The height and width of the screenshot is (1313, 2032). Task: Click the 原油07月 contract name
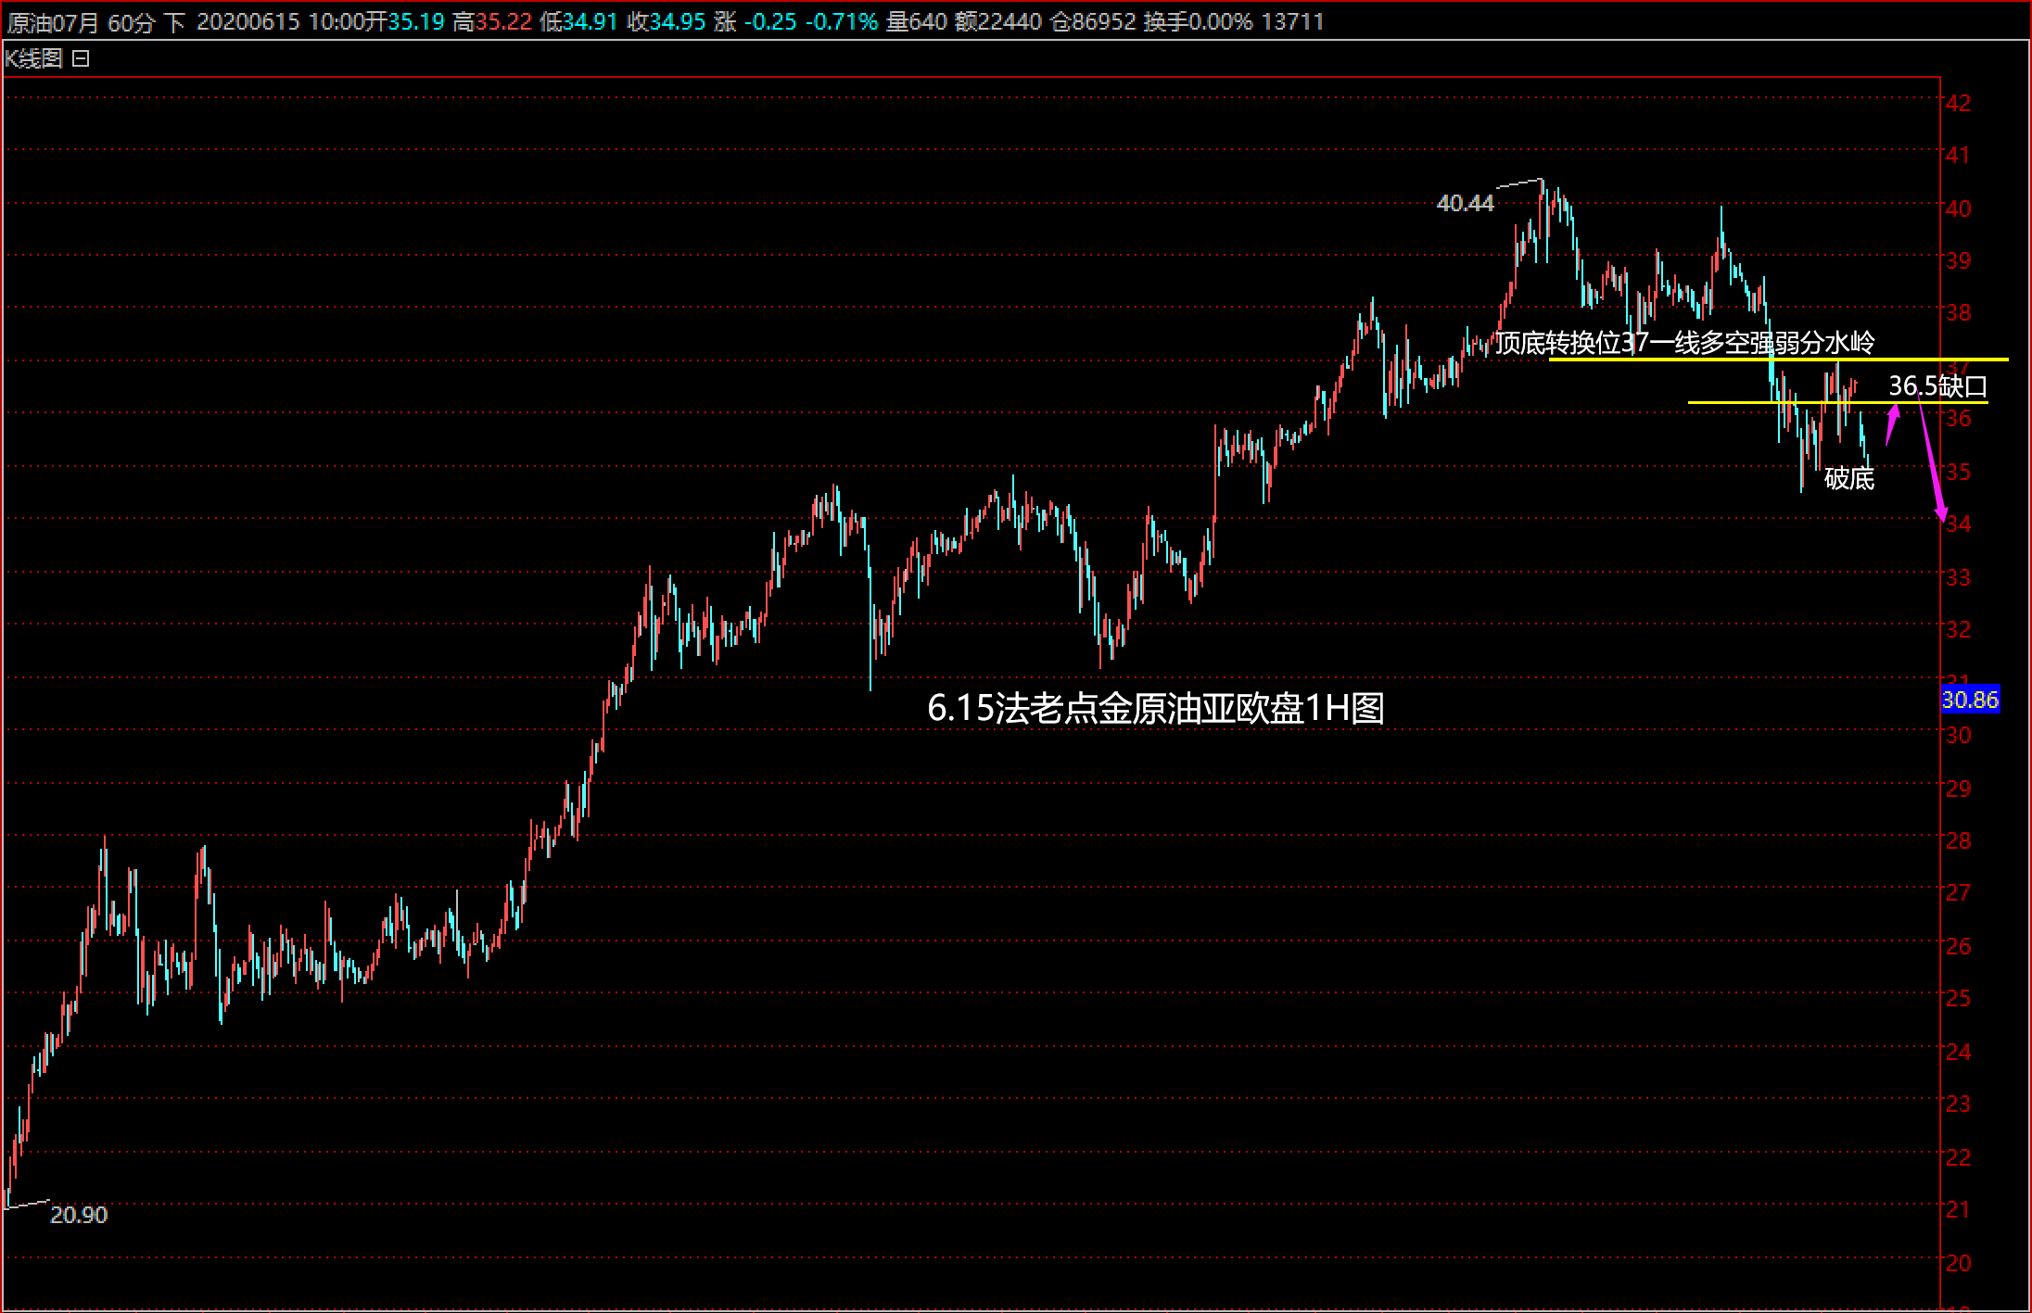[x=52, y=22]
